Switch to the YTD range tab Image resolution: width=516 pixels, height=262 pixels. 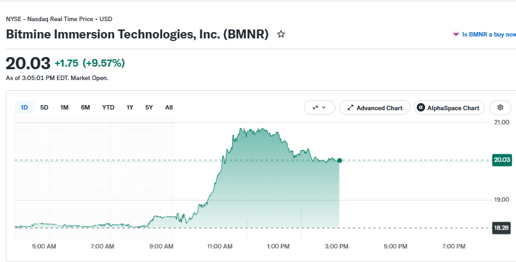point(108,108)
